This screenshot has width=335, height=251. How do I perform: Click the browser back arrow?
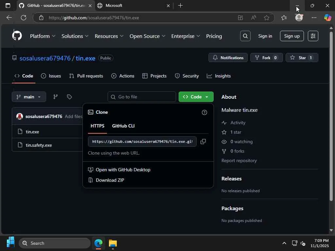(9, 18)
